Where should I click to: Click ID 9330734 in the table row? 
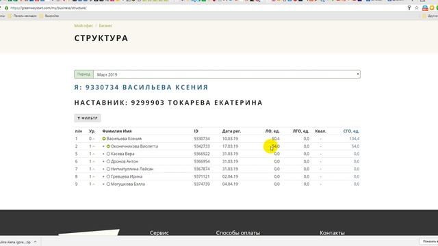click(202, 139)
